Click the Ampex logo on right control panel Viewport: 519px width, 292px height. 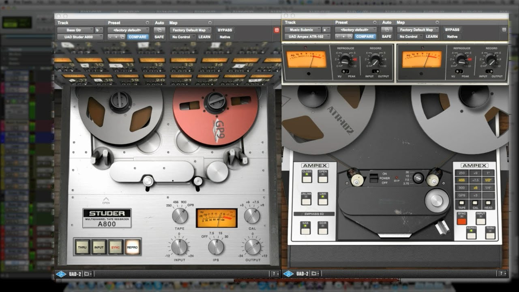click(x=474, y=165)
